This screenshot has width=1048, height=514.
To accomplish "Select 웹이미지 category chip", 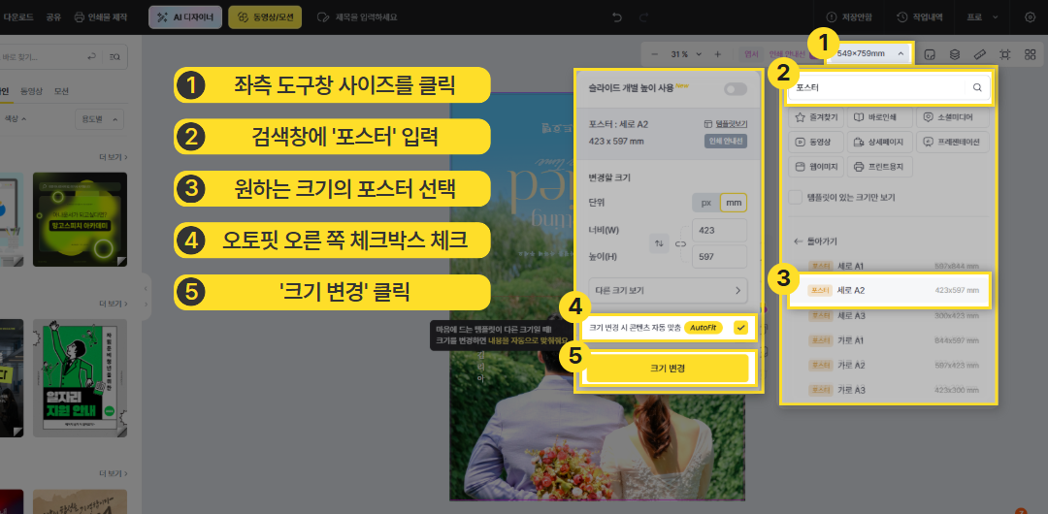I will coord(815,166).
